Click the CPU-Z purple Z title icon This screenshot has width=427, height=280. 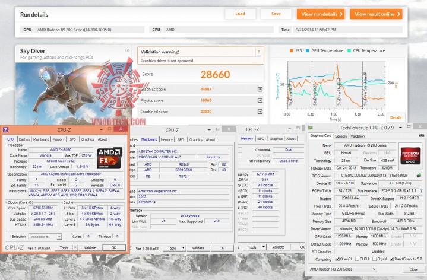pyautogui.click(x=5, y=130)
